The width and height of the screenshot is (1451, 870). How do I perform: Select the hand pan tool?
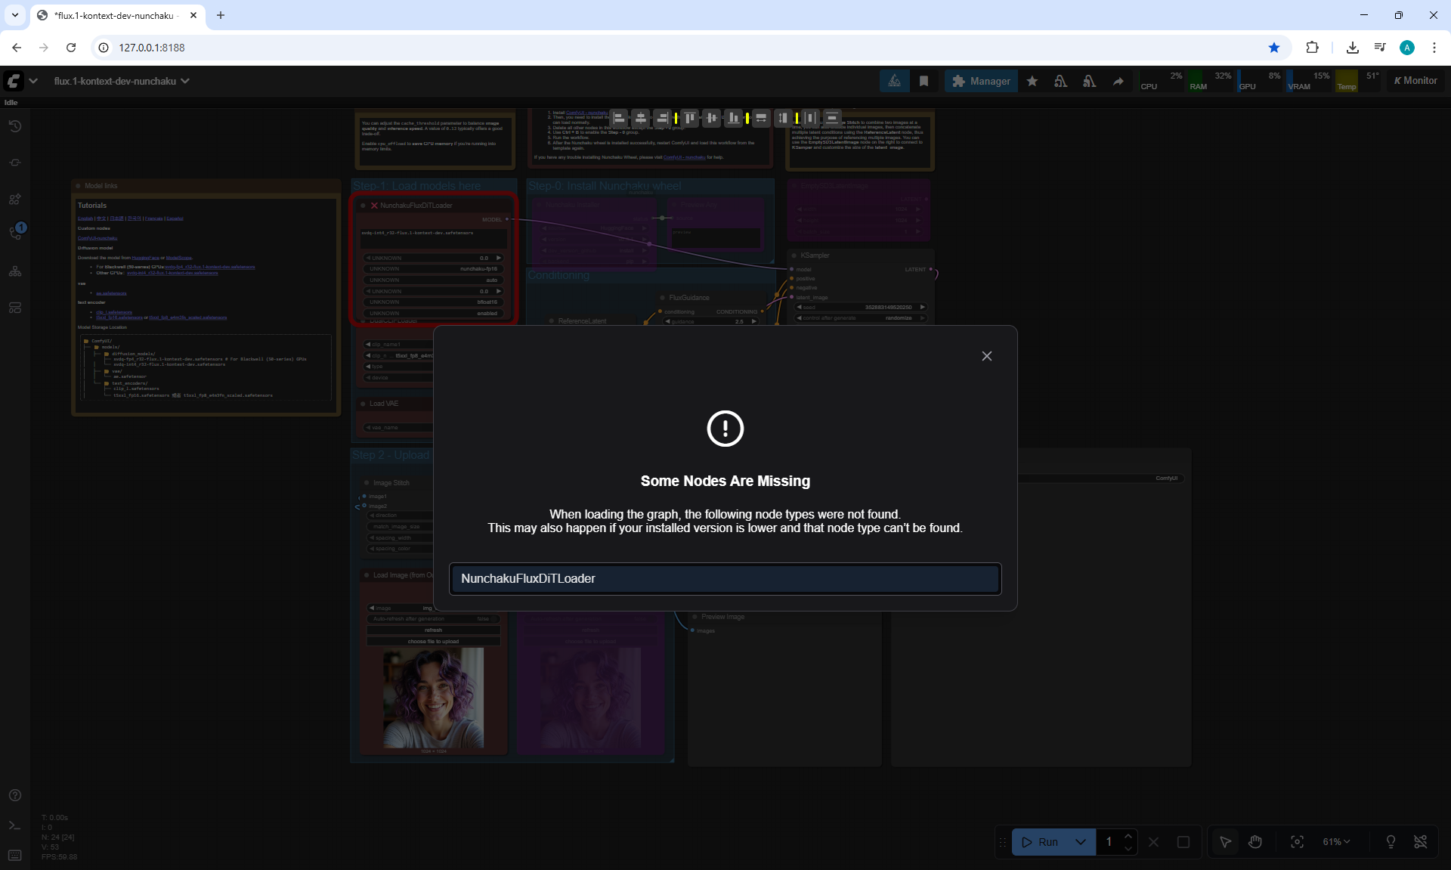click(1255, 842)
